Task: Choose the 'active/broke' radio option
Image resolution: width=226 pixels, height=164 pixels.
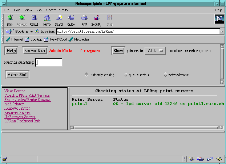Action: 165,75
